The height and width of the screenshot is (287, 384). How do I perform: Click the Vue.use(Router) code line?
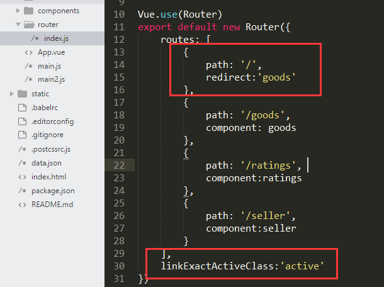tap(180, 14)
